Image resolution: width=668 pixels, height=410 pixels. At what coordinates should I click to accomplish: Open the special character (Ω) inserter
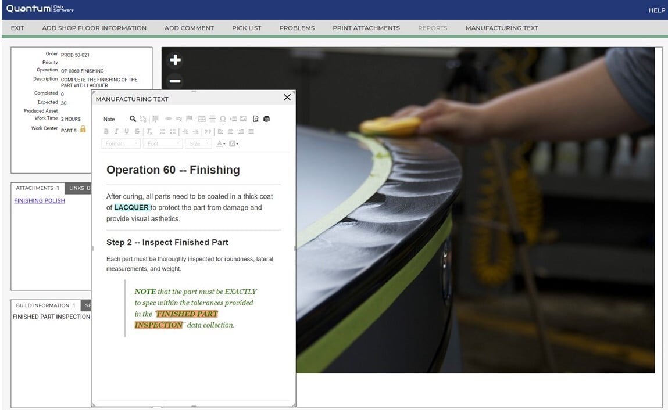click(x=223, y=118)
